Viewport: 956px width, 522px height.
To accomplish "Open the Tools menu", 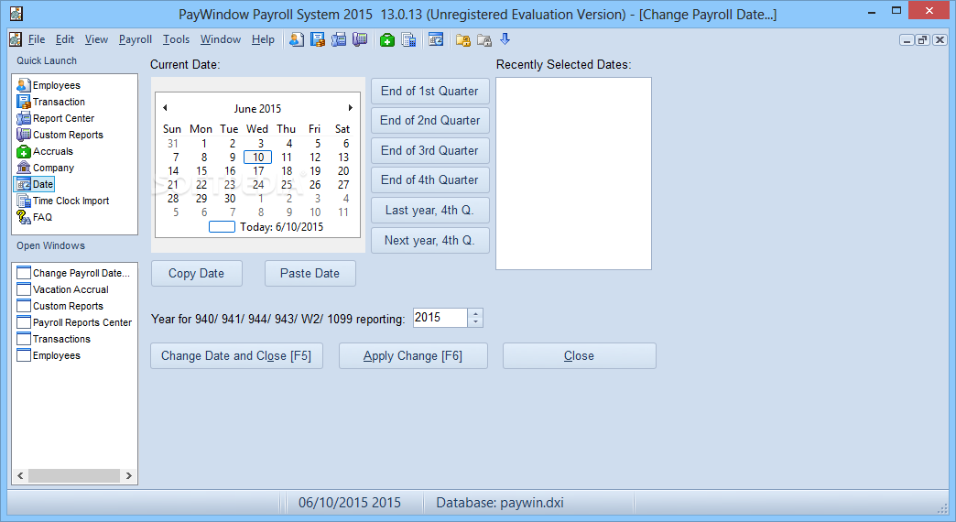I will point(176,39).
